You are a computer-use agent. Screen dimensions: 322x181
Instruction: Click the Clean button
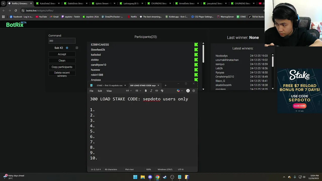coord(62,61)
